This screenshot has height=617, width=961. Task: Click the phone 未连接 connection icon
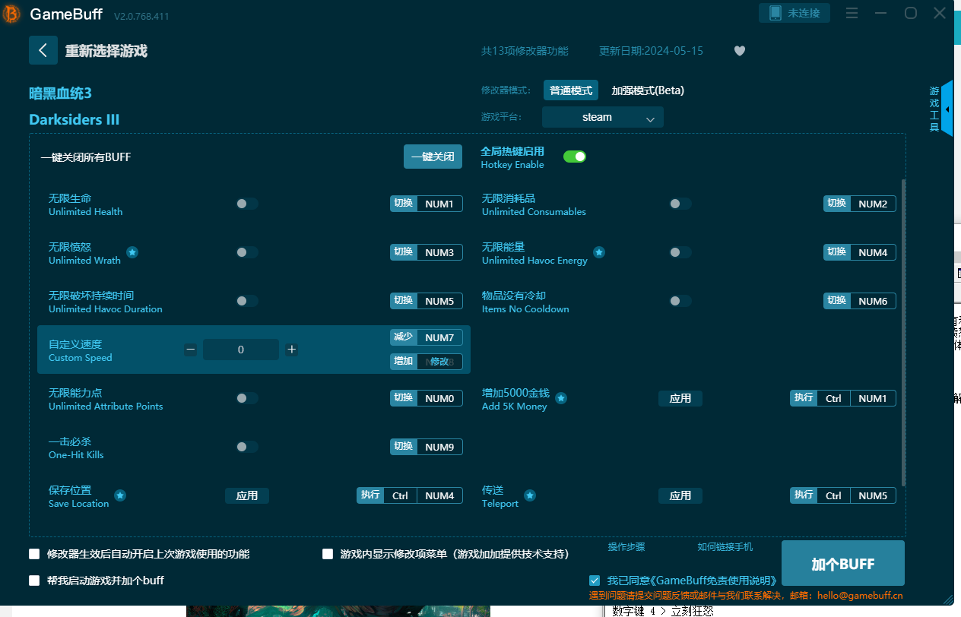pyautogui.click(x=794, y=13)
